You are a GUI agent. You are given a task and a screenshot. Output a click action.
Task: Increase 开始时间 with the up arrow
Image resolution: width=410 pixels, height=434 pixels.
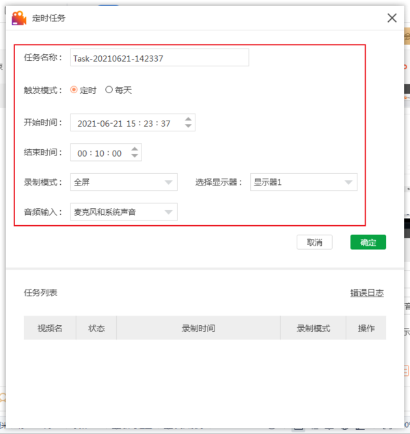coord(189,119)
